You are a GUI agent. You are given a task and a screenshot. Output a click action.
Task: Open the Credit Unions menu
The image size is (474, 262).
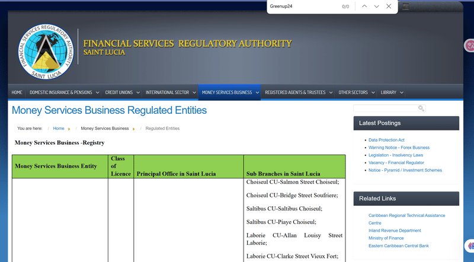(119, 92)
